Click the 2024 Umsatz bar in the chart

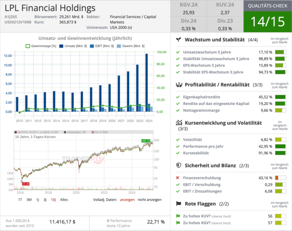coord(146,82)
